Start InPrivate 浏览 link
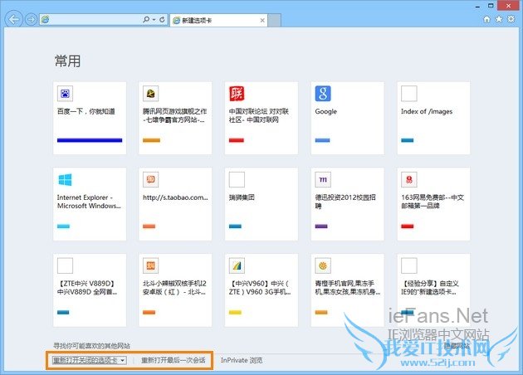This screenshot has width=523, height=375. coord(242,360)
